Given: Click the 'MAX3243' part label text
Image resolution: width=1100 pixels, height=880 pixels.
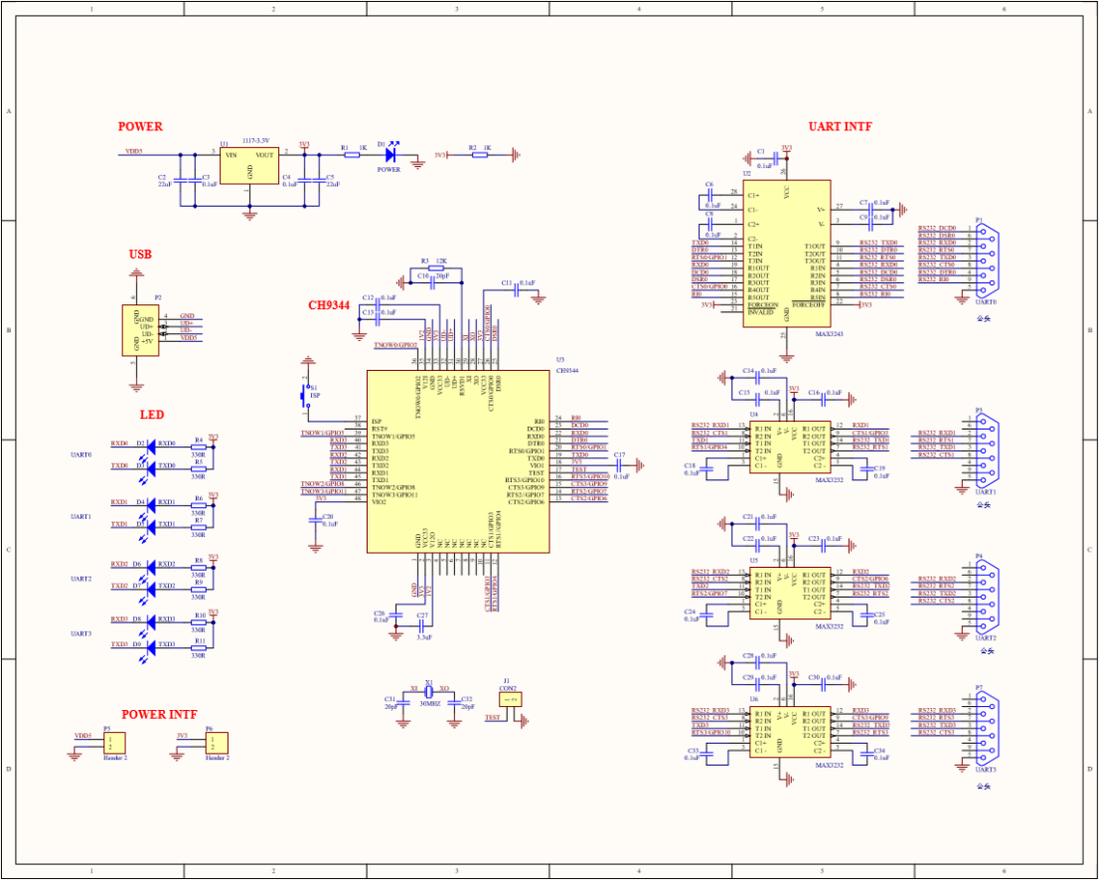Looking at the screenshot, I should point(829,334).
